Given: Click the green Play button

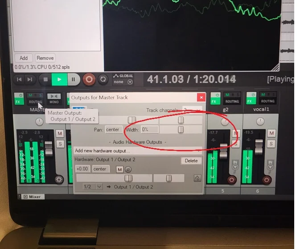Looking at the screenshot, I should pyautogui.click(x=59, y=79).
